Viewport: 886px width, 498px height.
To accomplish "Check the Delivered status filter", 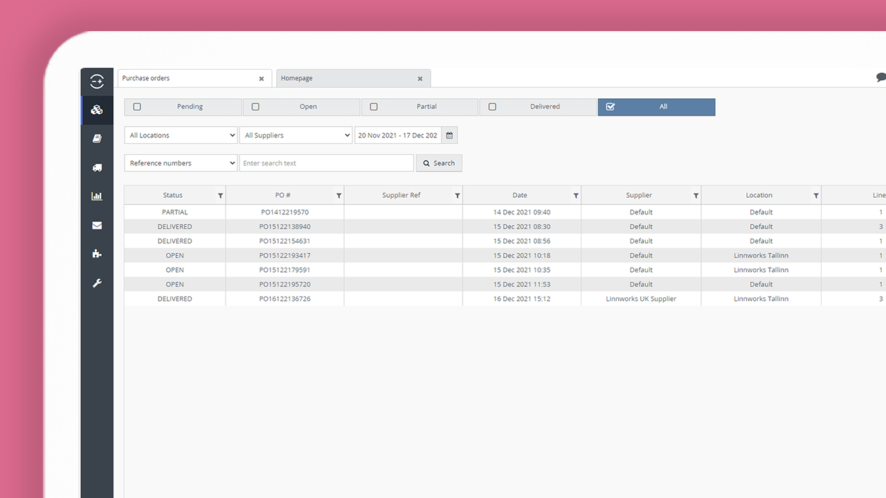I will click(x=492, y=107).
